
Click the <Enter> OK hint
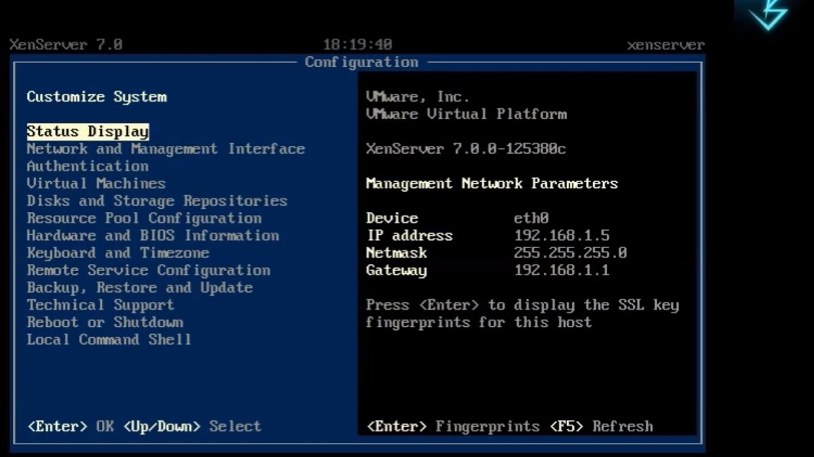[x=71, y=427]
